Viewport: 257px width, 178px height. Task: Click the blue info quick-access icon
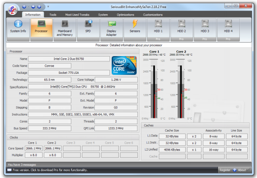[x=39, y=7]
